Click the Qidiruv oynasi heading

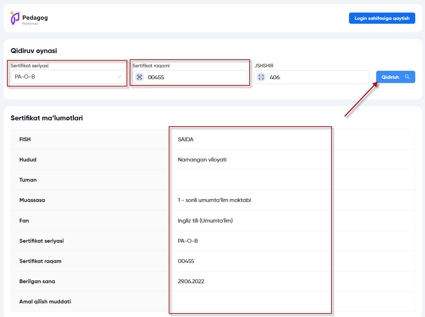click(34, 51)
